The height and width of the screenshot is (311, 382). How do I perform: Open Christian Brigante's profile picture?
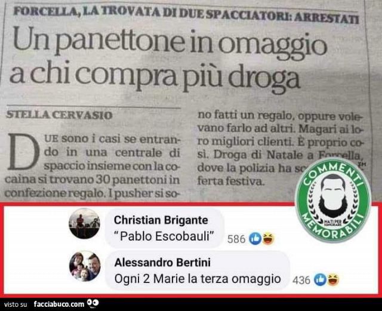[x=85, y=223]
